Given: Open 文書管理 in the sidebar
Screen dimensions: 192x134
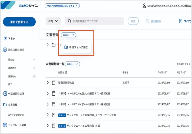Looking at the screenshot, I should tap(13, 105).
